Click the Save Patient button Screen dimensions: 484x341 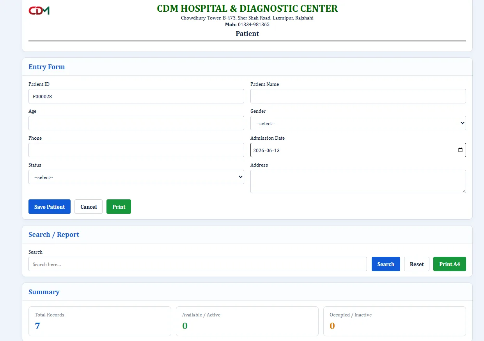50,207
